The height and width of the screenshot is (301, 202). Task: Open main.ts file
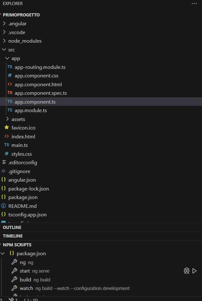20,145
